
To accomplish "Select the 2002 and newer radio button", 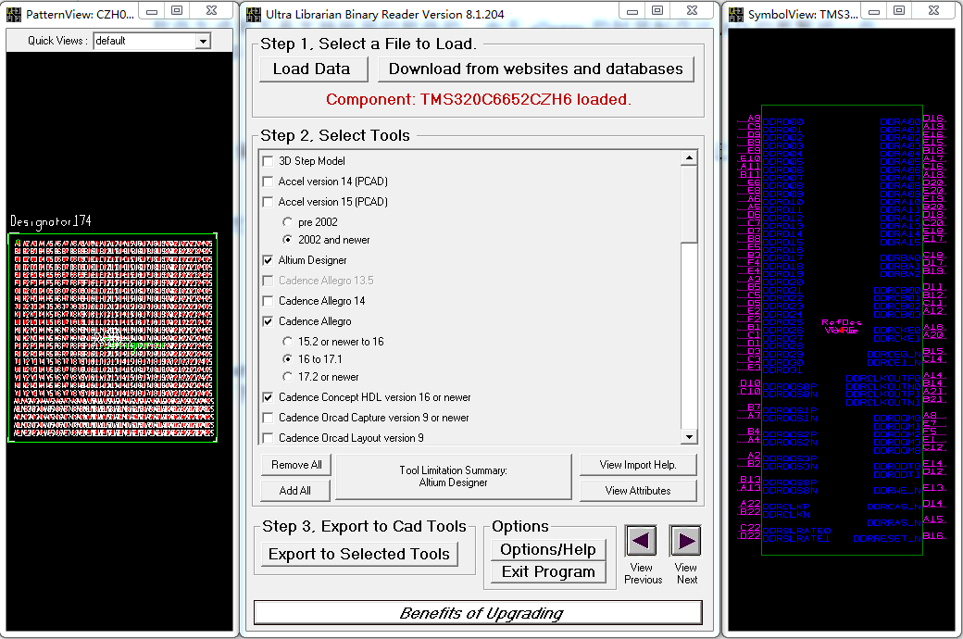I will [x=287, y=240].
